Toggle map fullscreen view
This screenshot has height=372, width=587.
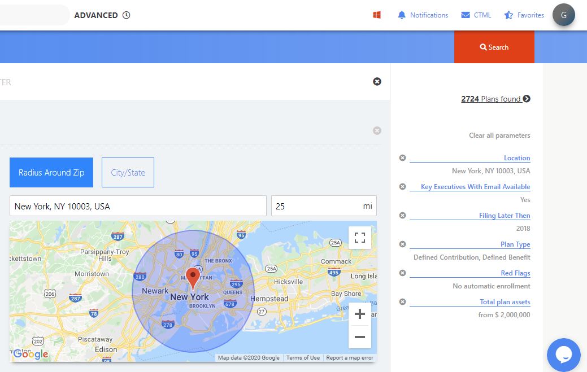[x=360, y=238]
